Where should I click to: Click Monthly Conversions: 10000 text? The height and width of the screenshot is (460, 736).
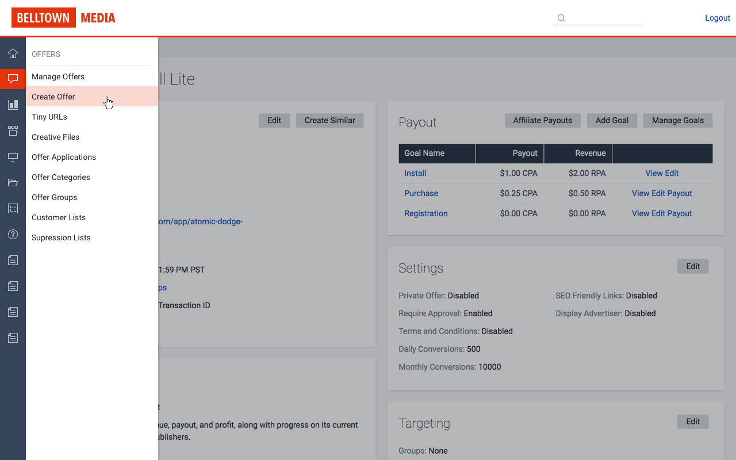[450, 367]
